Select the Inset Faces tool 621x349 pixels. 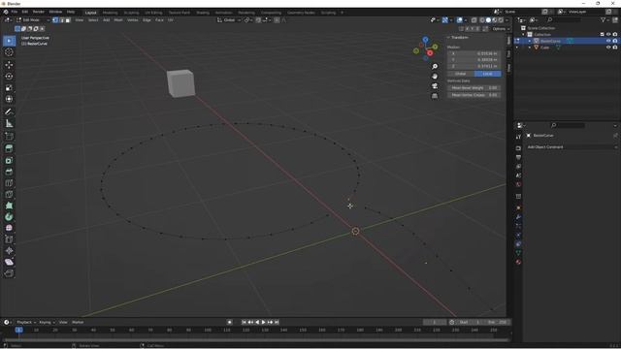[9, 160]
